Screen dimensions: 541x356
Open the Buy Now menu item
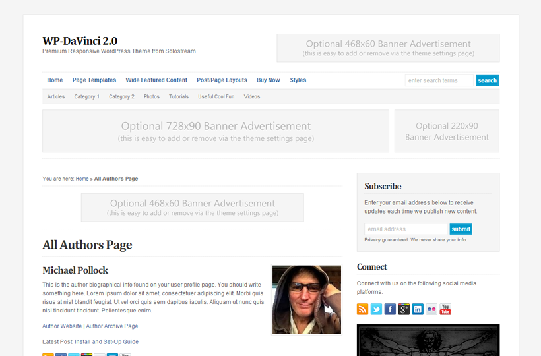(x=269, y=80)
